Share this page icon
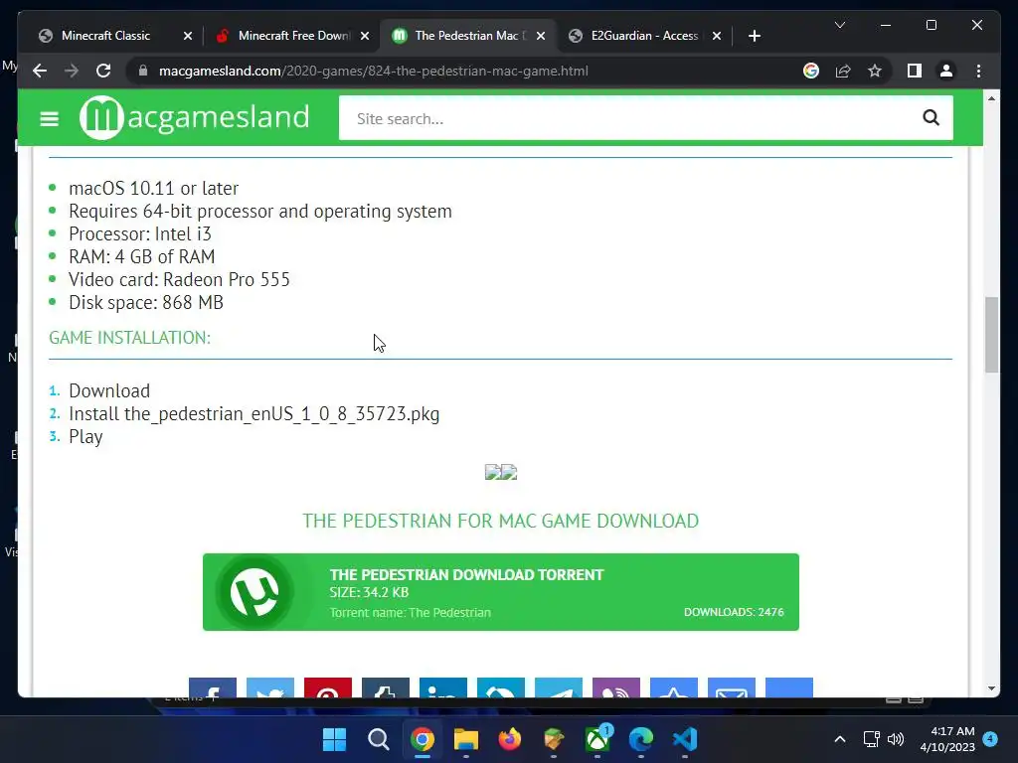The width and height of the screenshot is (1018, 763). coord(843,71)
